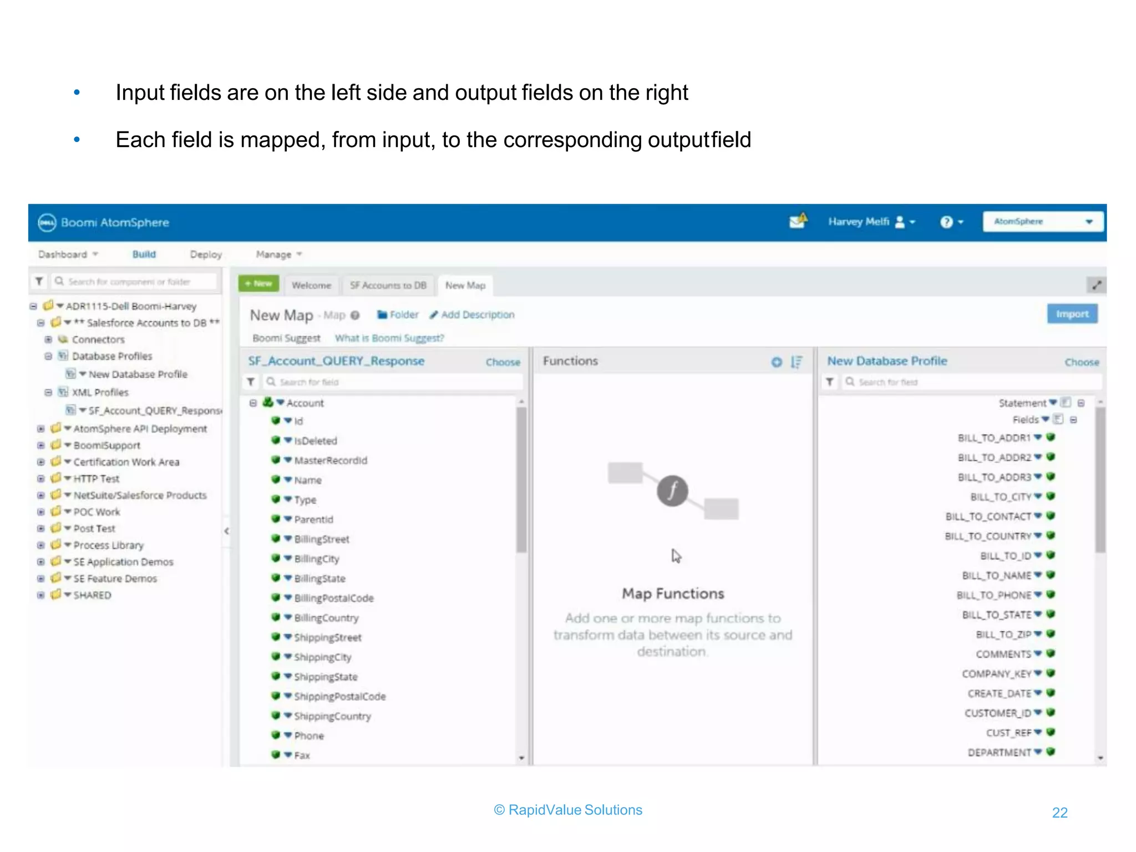The width and height of the screenshot is (1136, 852).
Task: Click the Import button
Action: [1072, 314]
